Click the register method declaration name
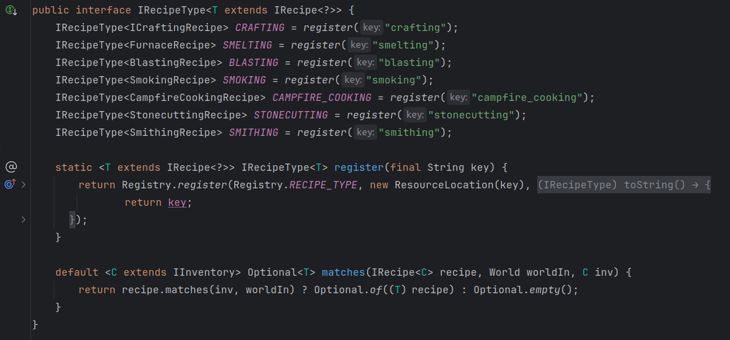This screenshot has width=730, height=340. click(359, 167)
